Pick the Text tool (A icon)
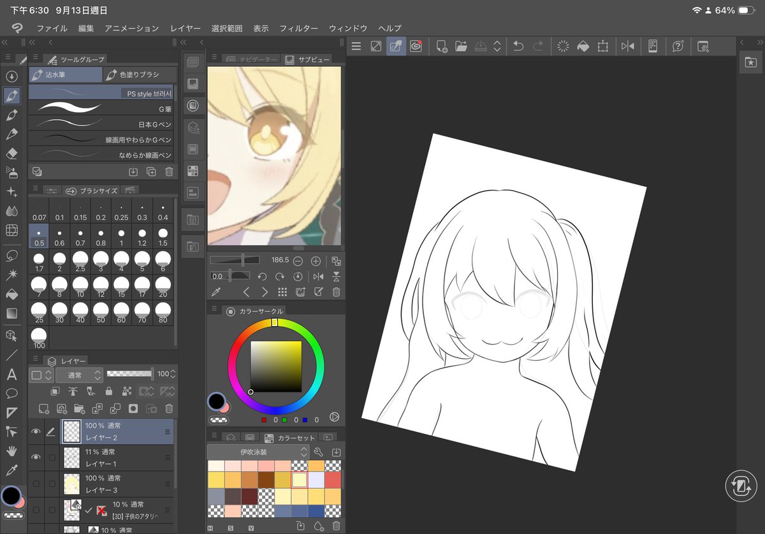This screenshot has height=534, width=765. (x=11, y=374)
